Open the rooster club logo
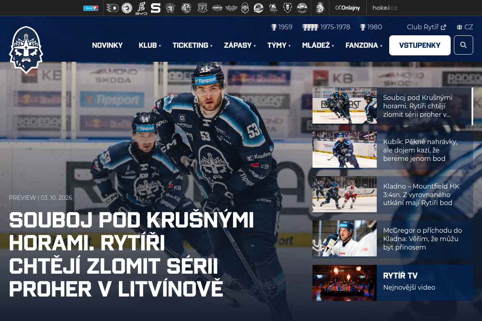This screenshot has width=482, height=321. click(x=273, y=8)
